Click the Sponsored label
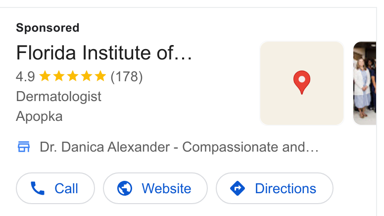This screenshot has height=216, width=384. (48, 28)
